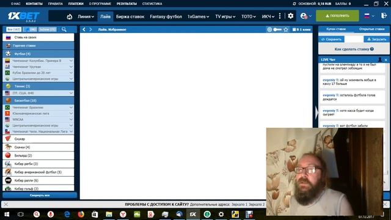Open the ПЛАТЕЖИ top menu item
This screenshot has width=391, height=220.
point(76,4)
